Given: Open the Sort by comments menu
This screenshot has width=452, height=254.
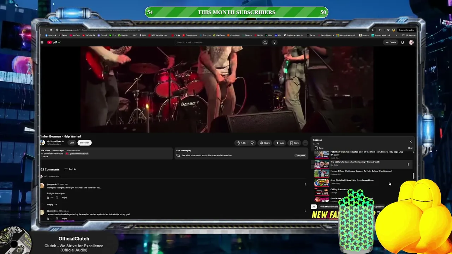Looking at the screenshot, I should pyautogui.click(x=70, y=169).
